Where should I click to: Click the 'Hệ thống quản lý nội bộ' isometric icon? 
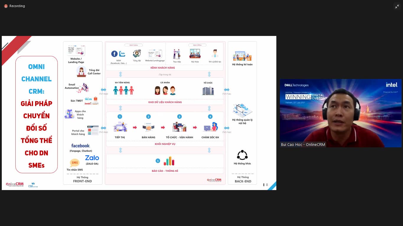tap(242, 110)
